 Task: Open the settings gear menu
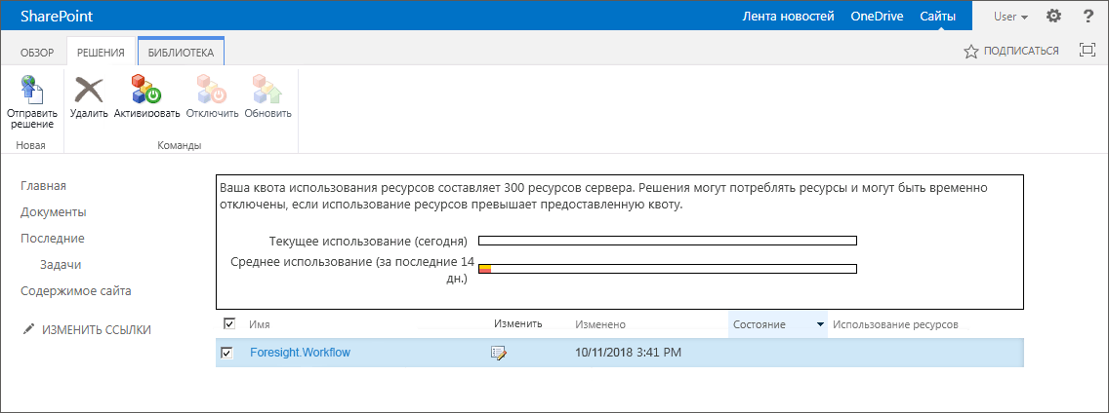(1053, 16)
